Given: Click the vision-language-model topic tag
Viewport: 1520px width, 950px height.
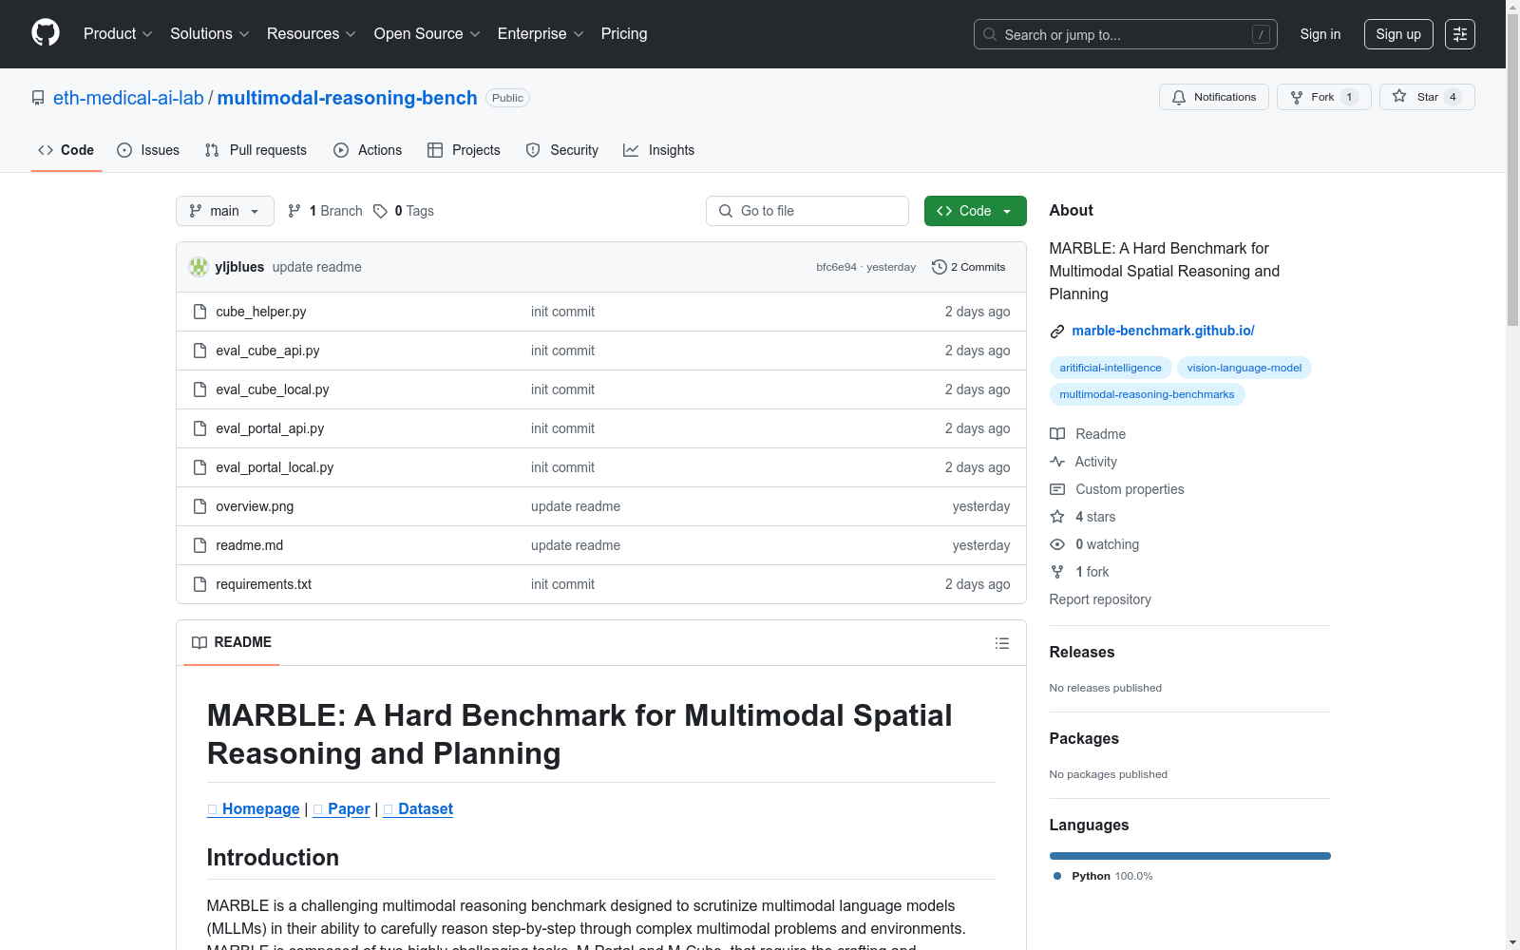Looking at the screenshot, I should point(1244,368).
